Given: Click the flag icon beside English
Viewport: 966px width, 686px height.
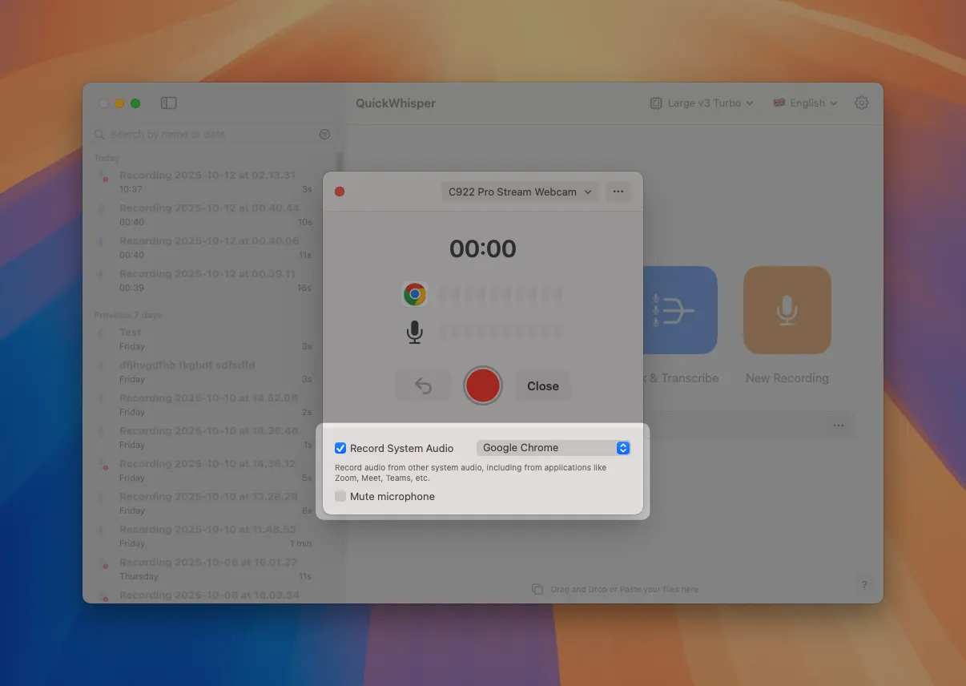Looking at the screenshot, I should coord(779,103).
